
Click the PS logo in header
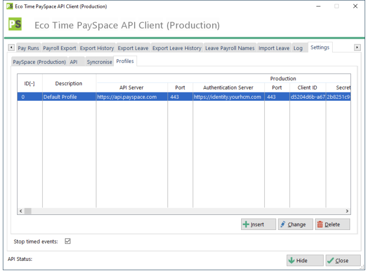(x=15, y=25)
